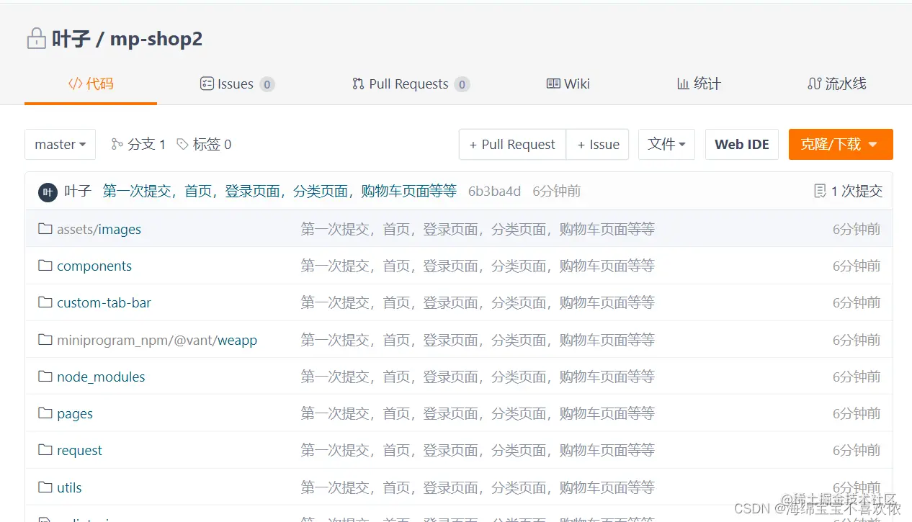
Task: Click the folder icon for pages
Action: tap(45, 413)
